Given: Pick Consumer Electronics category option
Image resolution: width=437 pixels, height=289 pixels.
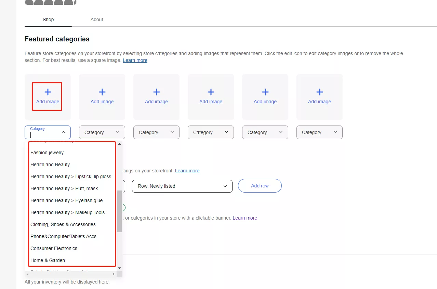Looking at the screenshot, I should click(x=54, y=248).
